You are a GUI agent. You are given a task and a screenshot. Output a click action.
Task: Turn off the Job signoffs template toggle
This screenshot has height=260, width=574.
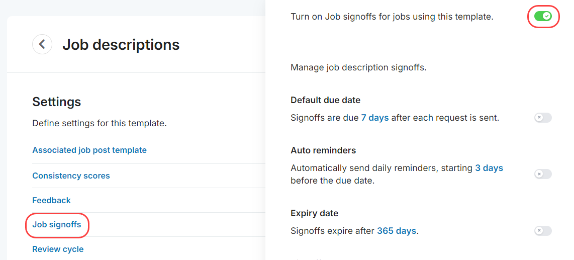click(x=543, y=17)
